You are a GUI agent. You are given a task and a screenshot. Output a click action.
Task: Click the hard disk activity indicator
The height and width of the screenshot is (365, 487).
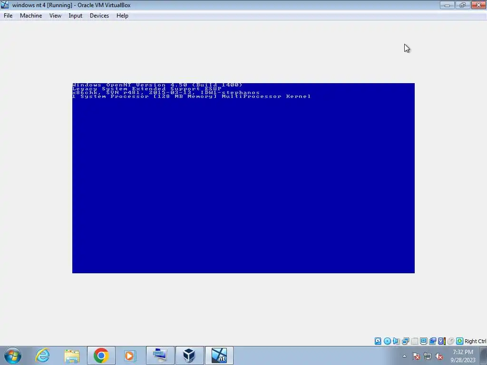click(x=378, y=341)
